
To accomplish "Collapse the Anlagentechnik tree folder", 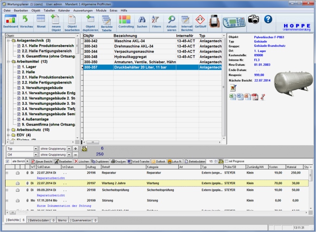I will tap(8, 40).
